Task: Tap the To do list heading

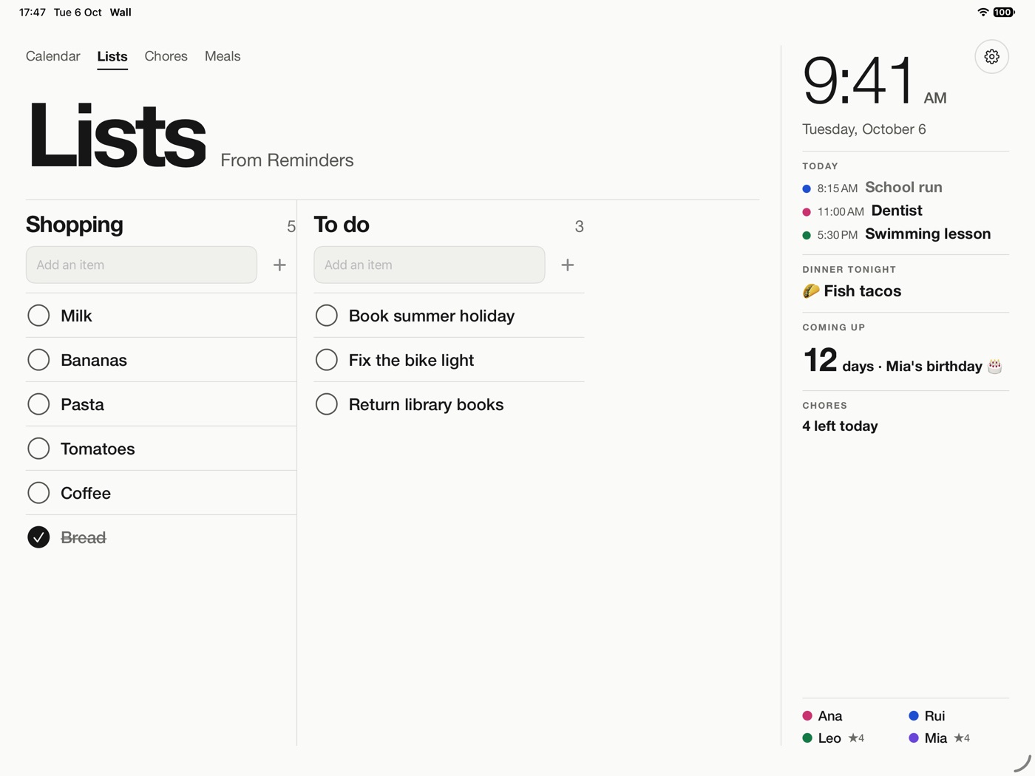Action: click(x=342, y=225)
